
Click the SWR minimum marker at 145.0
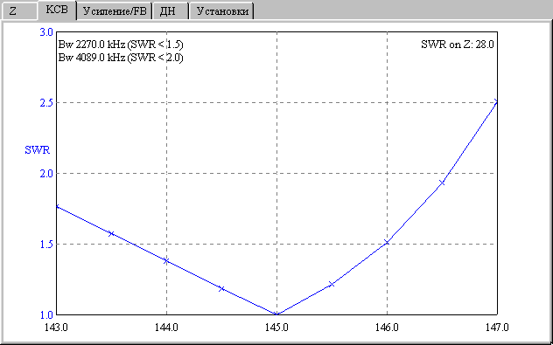[x=276, y=314]
